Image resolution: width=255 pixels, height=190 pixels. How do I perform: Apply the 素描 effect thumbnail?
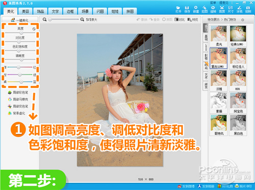point(219,103)
